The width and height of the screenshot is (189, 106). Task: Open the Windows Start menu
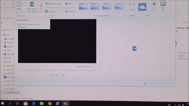[2, 103]
